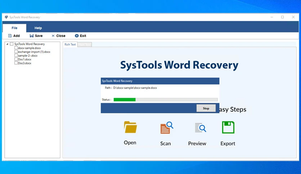Click the green Export floppy icon
This screenshot has height=174, width=301.
(x=228, y=127)
